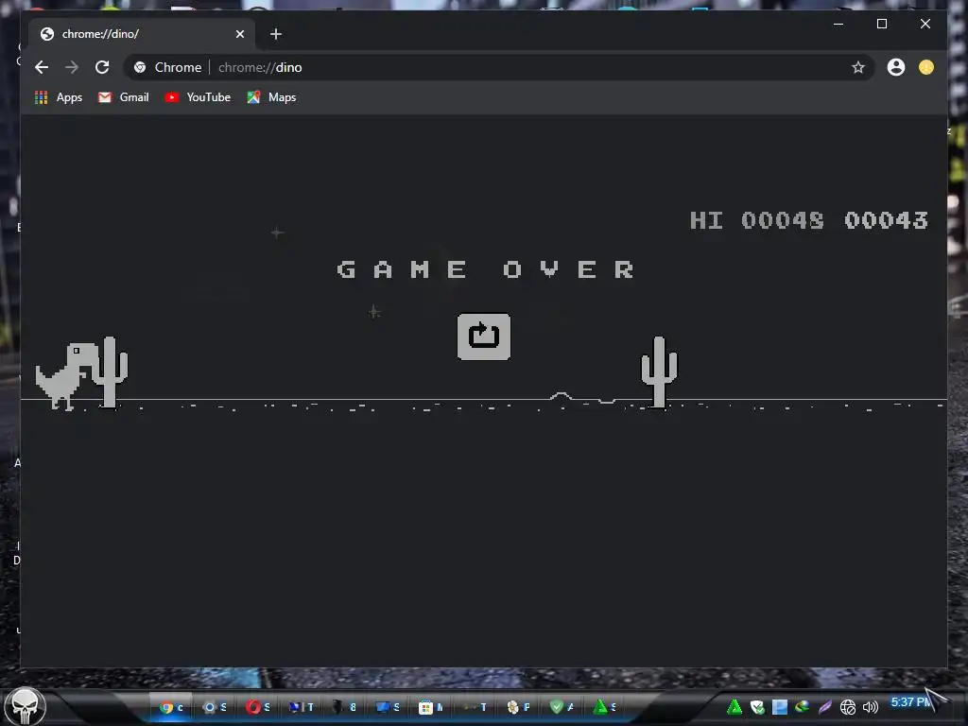Viewport: 968px width, 726px height.
Task: Click the GAME OVER text
Action: pos(486,269)
